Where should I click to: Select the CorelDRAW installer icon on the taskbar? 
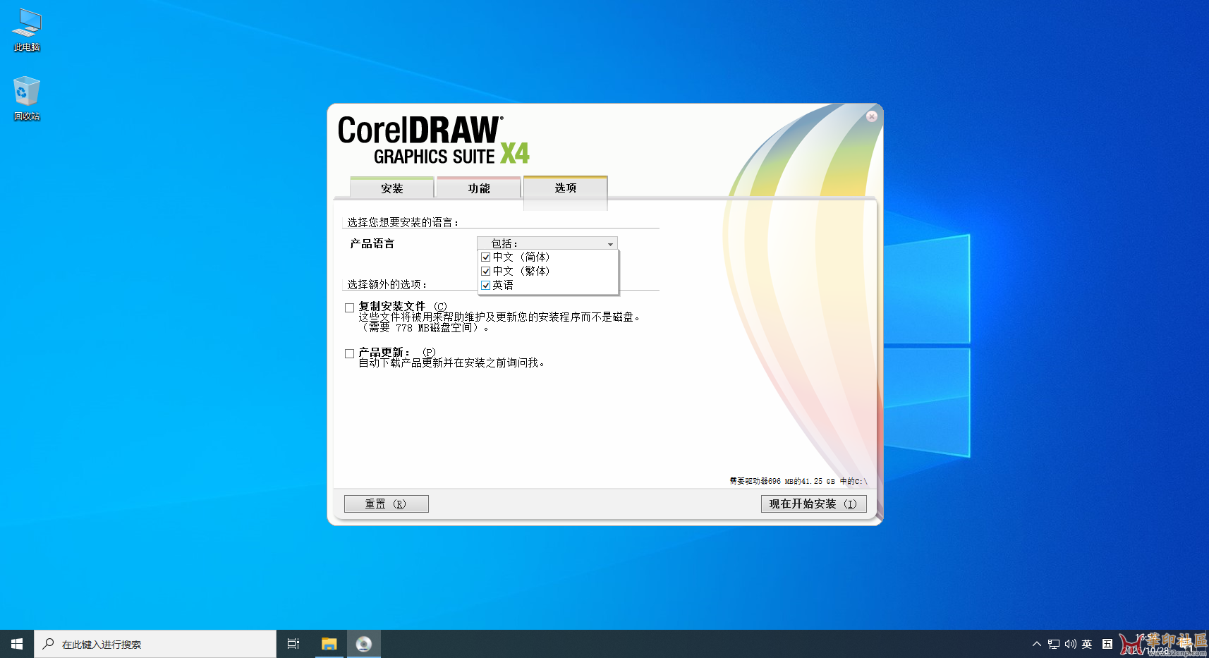[x=364, y=643]
